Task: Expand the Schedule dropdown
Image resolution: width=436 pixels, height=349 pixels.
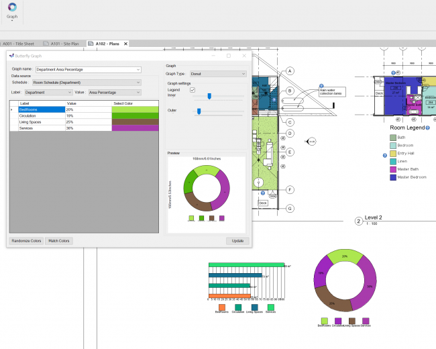Action: (87, 83)
